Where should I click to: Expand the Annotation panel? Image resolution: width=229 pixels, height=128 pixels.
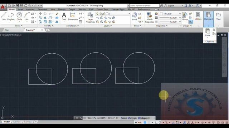pyautogui.click(x=72, y=26)
